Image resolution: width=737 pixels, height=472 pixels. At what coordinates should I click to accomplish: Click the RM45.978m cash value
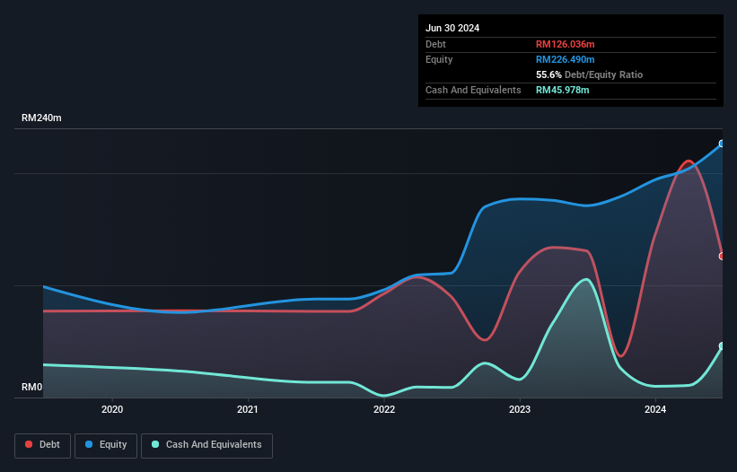pyautogui.click(x=562, y=90)
